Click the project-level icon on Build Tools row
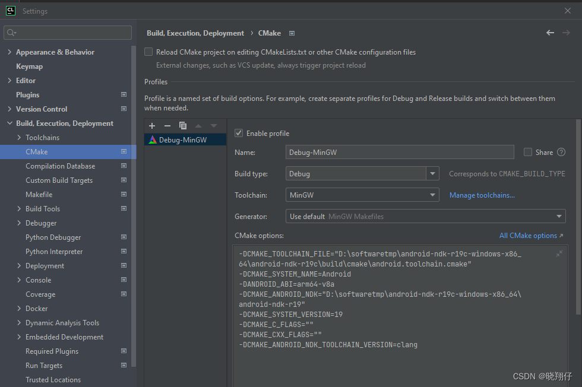This screenshot has width=582, height=387. click(x=124, y=208)
